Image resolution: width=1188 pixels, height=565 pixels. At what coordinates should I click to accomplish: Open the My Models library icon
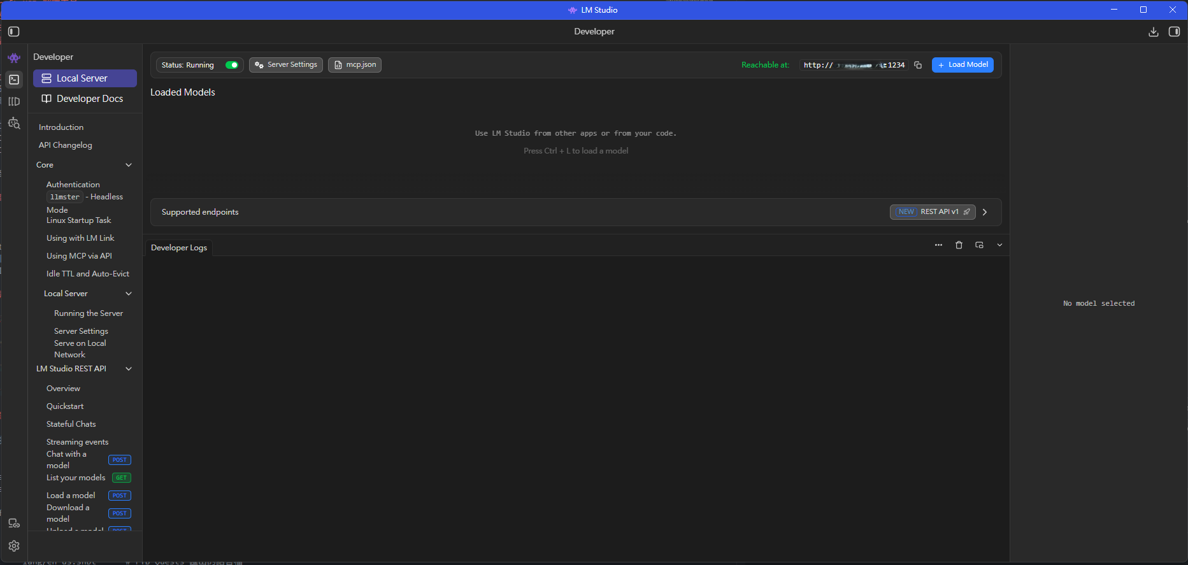[x=14, y=101]
